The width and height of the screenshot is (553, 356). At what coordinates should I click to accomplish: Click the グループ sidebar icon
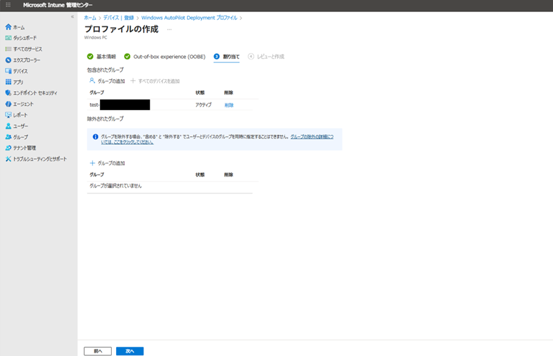(8, 137)
